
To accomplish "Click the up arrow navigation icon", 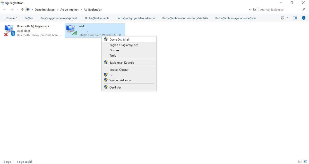I will 22,10.
